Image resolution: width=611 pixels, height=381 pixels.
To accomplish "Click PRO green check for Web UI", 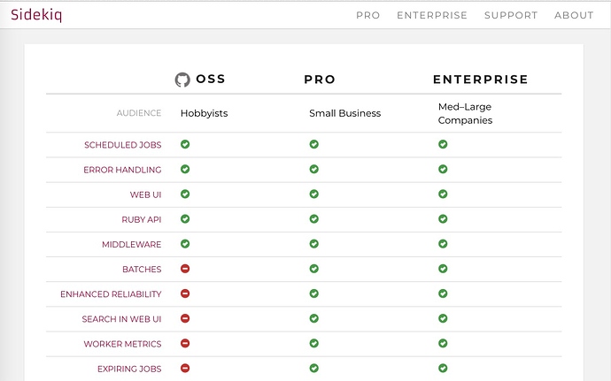I will 314,194.
